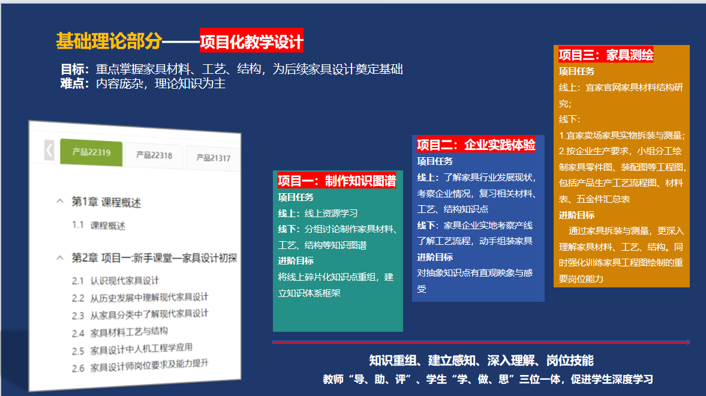Open lesson 2.6 家具设计师岗位要求及能力提升

point(149,365)
